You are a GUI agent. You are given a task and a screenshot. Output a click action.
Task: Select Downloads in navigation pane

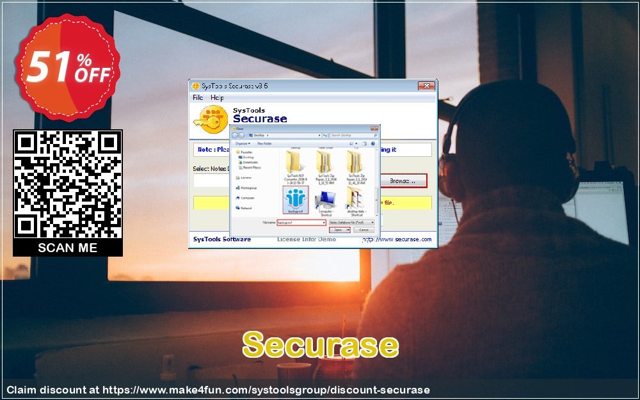(248, 163)
